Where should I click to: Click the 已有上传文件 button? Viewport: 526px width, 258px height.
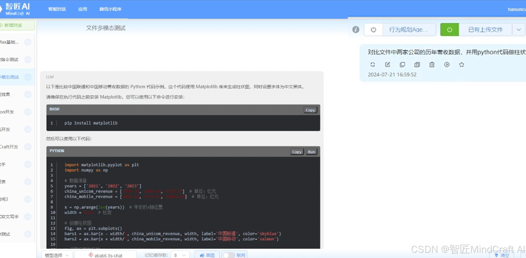pos(486,29)
